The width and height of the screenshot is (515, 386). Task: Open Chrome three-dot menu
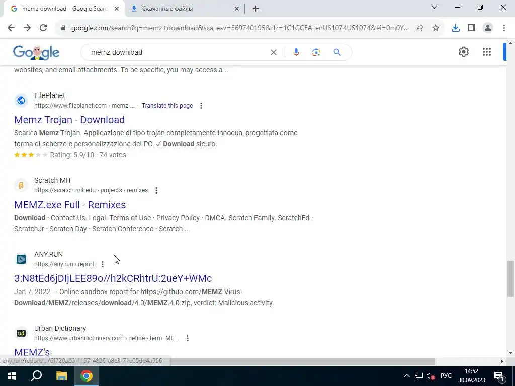(x=504, y=28)
